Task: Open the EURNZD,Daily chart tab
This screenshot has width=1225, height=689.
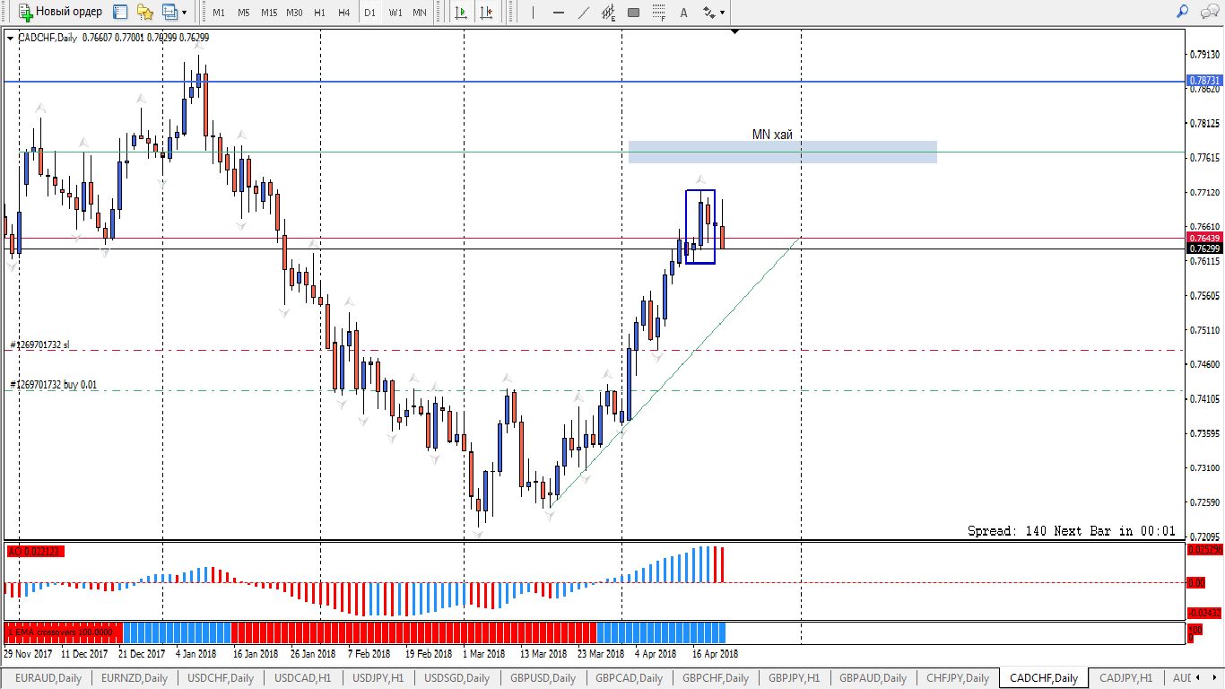Action: [x=134, y=678]
